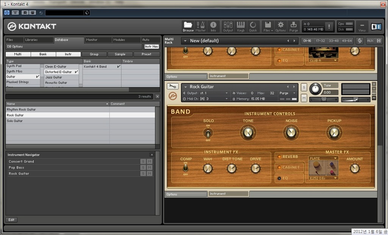Show the on-screen Keyb keyboard

click(241, 26)
